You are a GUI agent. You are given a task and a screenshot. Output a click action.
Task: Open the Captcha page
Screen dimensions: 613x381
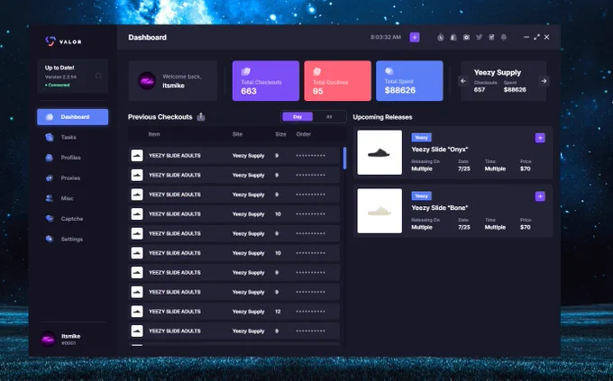[73, 219]
